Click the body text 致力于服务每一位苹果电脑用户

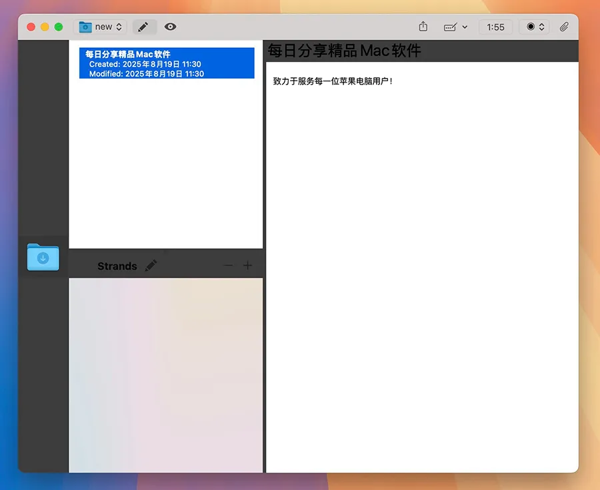[333, 81]
